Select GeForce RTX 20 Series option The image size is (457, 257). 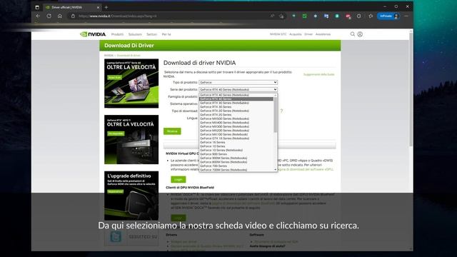click(x=236, y=115)
